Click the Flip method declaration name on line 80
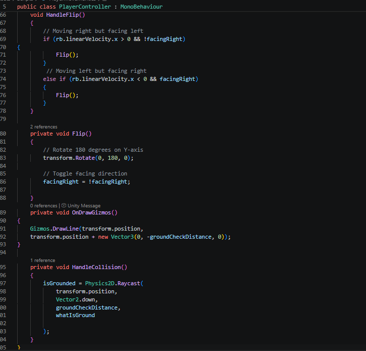Viewport: 366px width, 351px height. [x=79, y=134]
